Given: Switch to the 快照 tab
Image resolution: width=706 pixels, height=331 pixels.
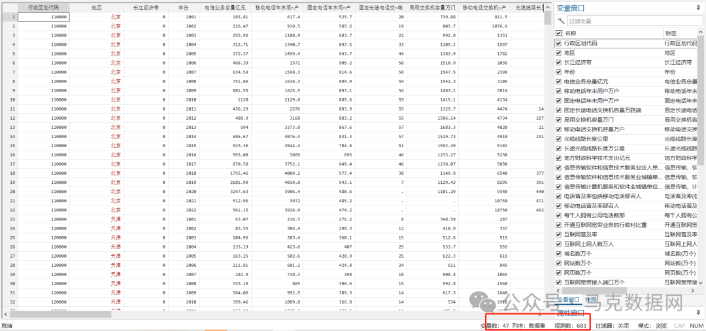Looking at the screenshot, I should (x=590, y=300).
